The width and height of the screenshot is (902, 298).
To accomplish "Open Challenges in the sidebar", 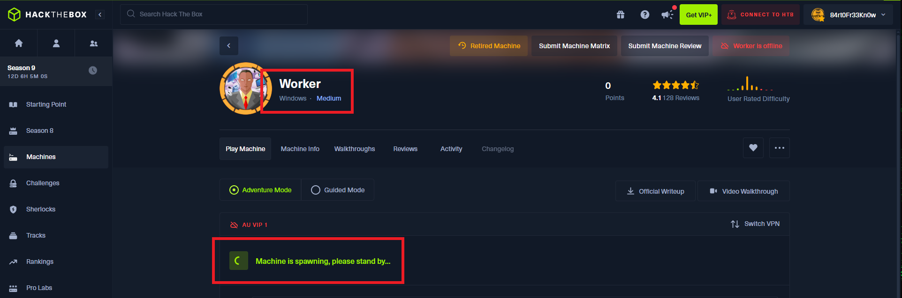I will [x=43, y=183].
